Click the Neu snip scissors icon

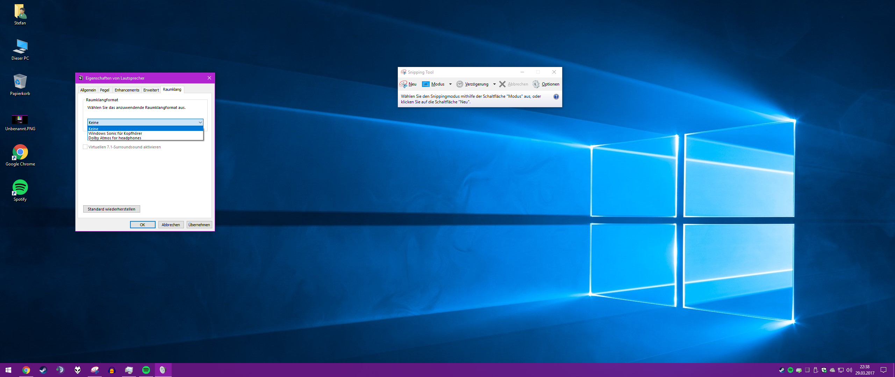coord(403,84)
